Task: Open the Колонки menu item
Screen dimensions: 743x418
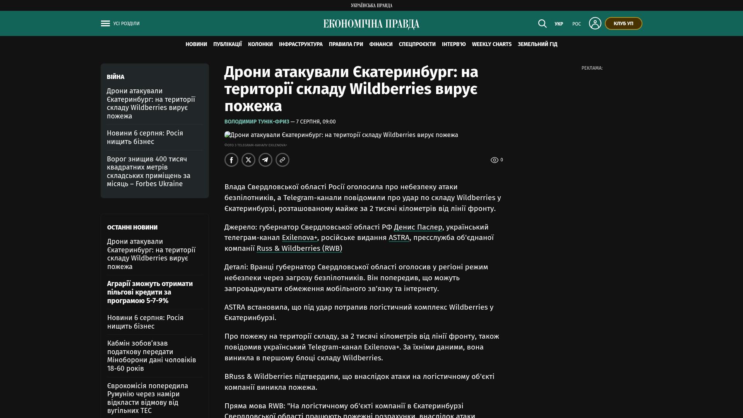Action: pyautogui.click(x=260, y=45)
